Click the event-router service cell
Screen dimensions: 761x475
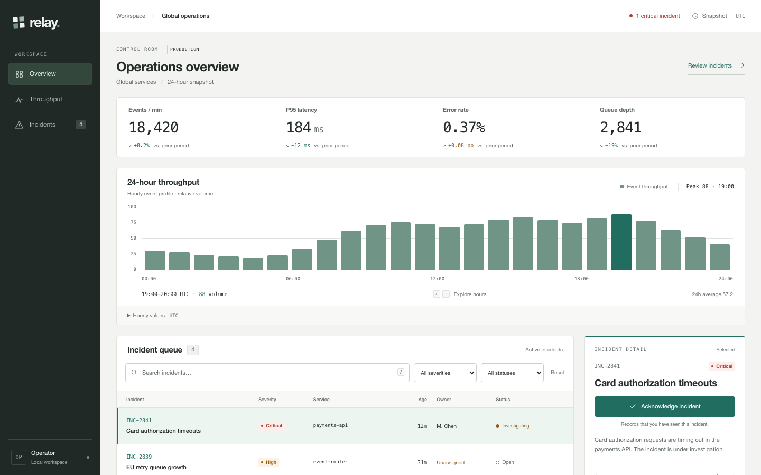tap(330, 462)
